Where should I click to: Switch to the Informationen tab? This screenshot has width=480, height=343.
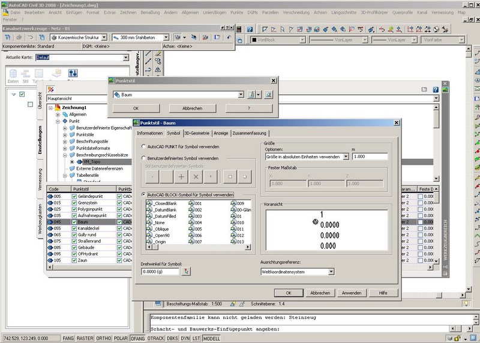tap(149, 133)
